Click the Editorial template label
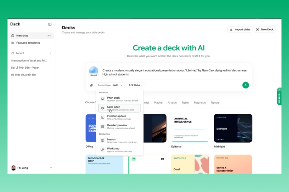289x192 pixels. [176, 147]
